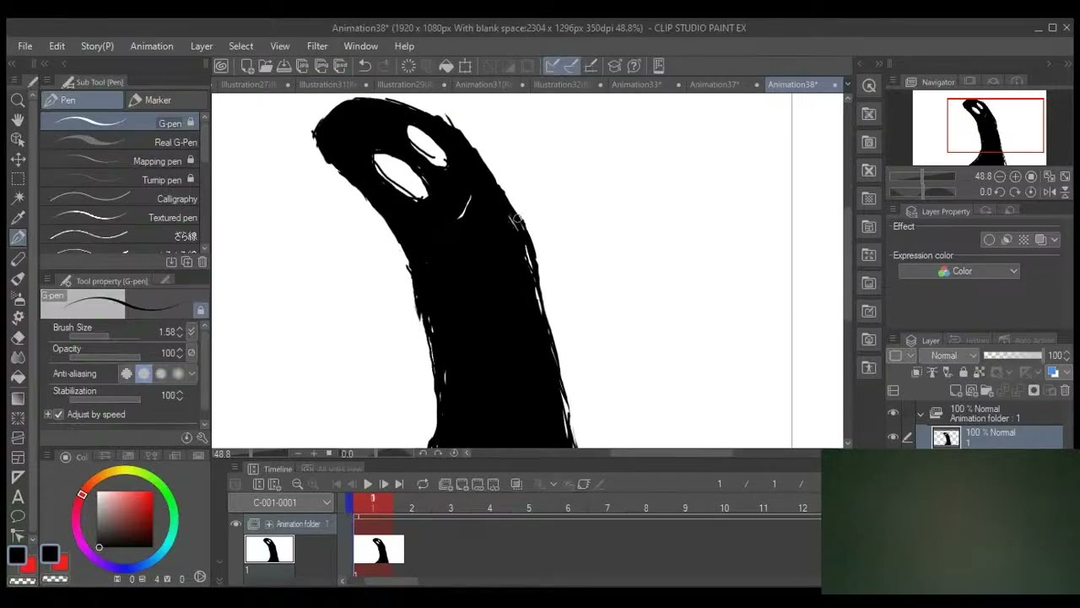This screenshot has height=608, width=1080.
Task: Toggle snap to ruler icon
Action: [x=553, y=66]
